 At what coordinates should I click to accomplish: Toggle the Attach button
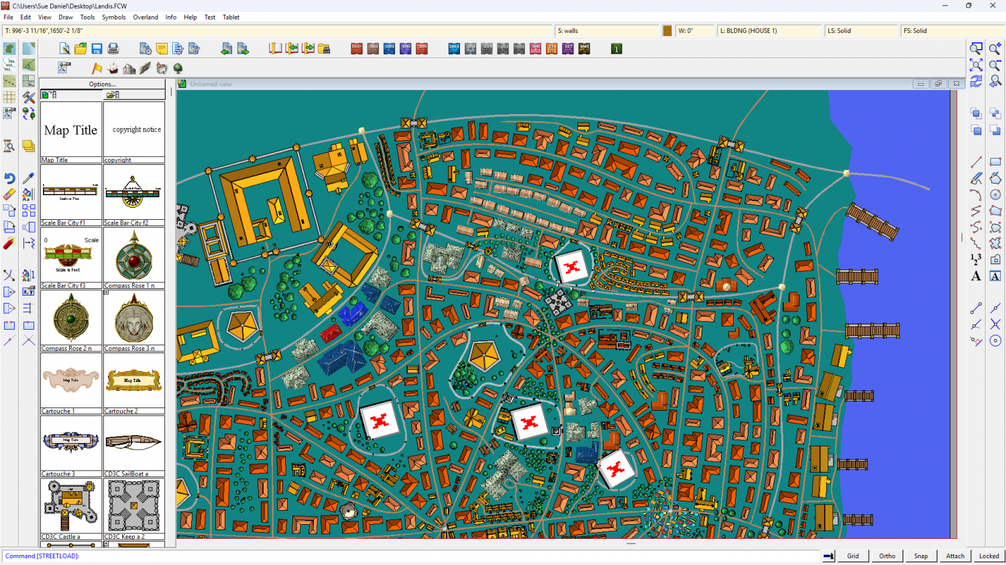[x=955, y=556]
